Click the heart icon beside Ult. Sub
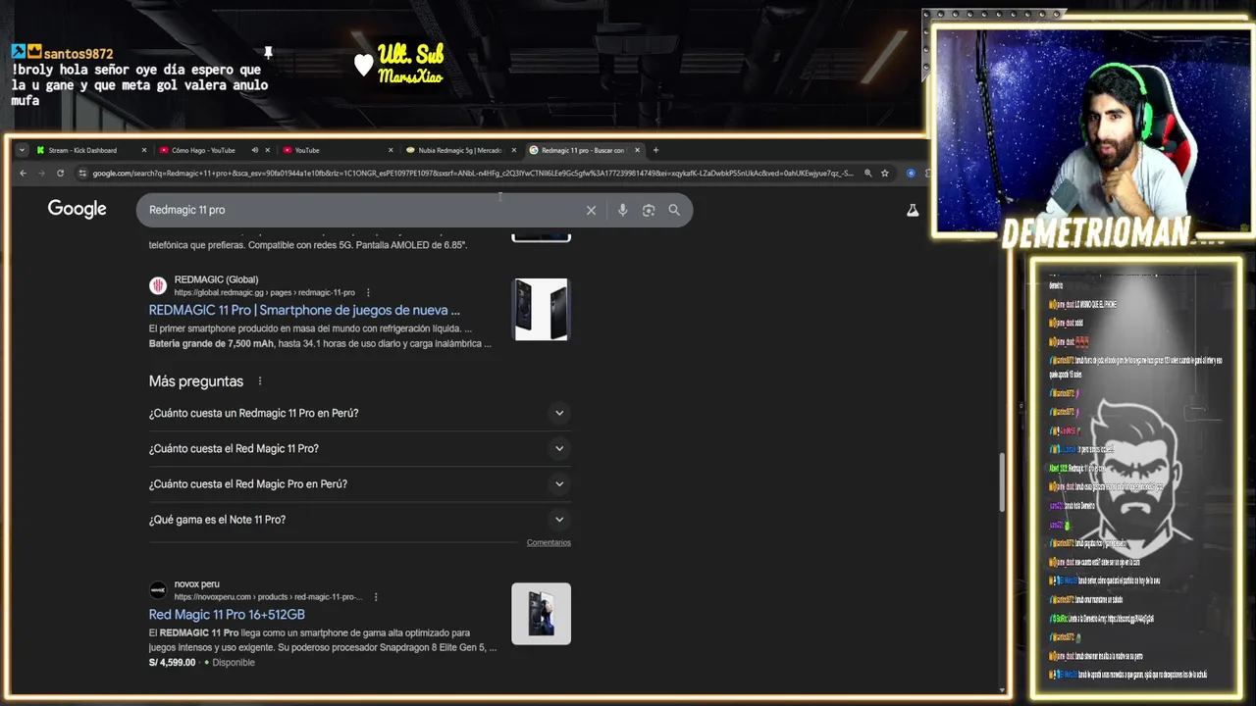The image size is (1256, 706). (364, 65)
